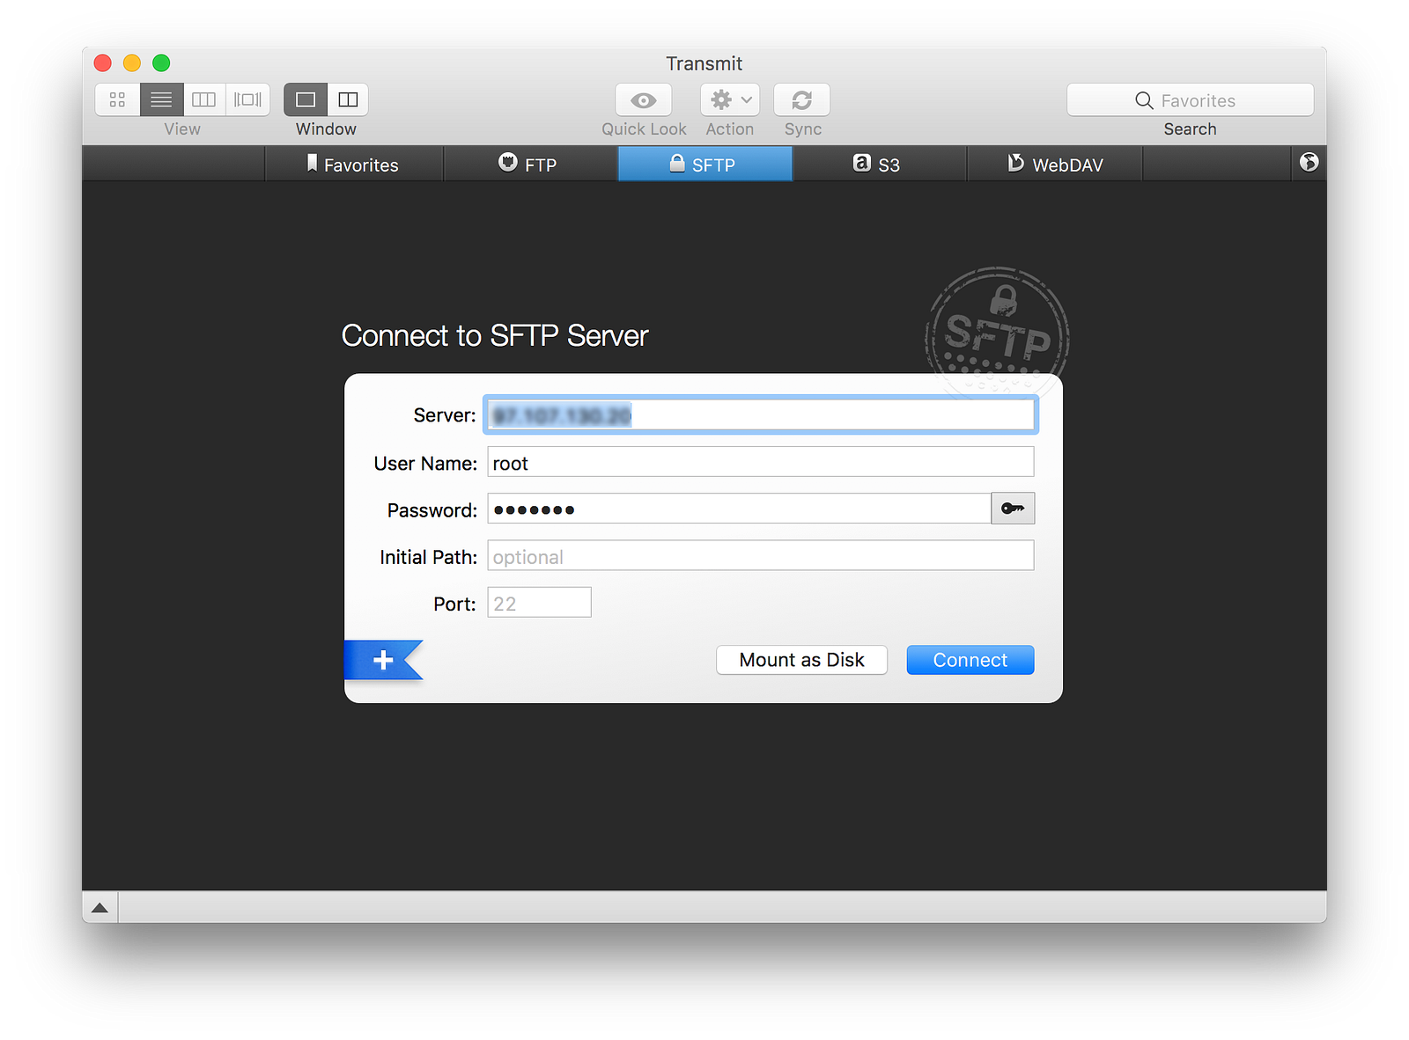Maximize the Transmit window
The width and height of the screenshot is (1409, 1040).
(161, 62)
